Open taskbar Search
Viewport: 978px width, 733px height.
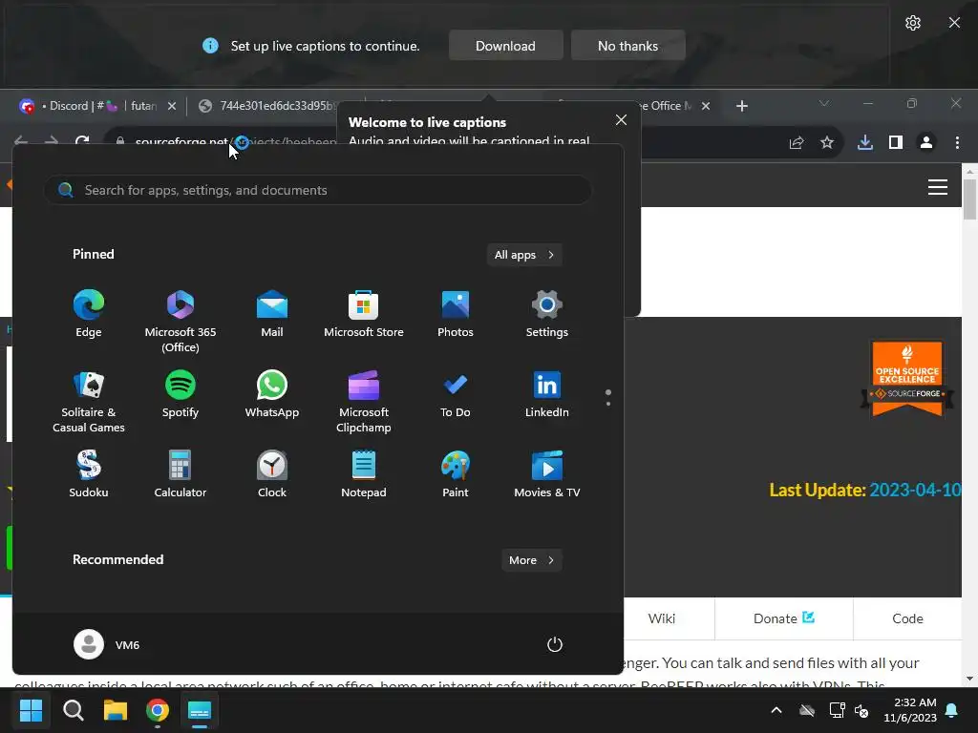pyautogui.click(x=73, y=710)
